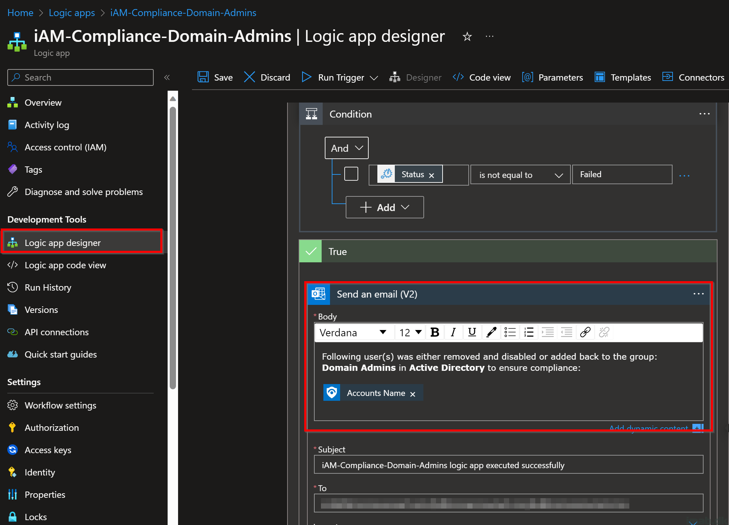Image resolution: width=729 pixels, height=525 pixels.
Task: Click into the sidebar Search field
Action: point(80,77)
